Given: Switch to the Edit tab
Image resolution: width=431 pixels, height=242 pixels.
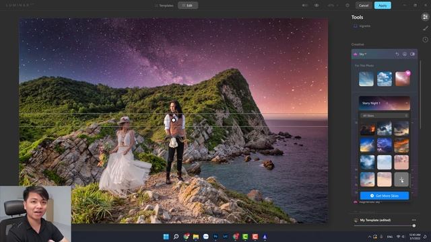Looking at the screenshot, I should [188, 5].
